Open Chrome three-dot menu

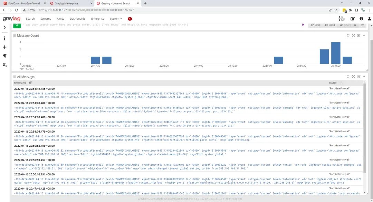click(369, 10)
